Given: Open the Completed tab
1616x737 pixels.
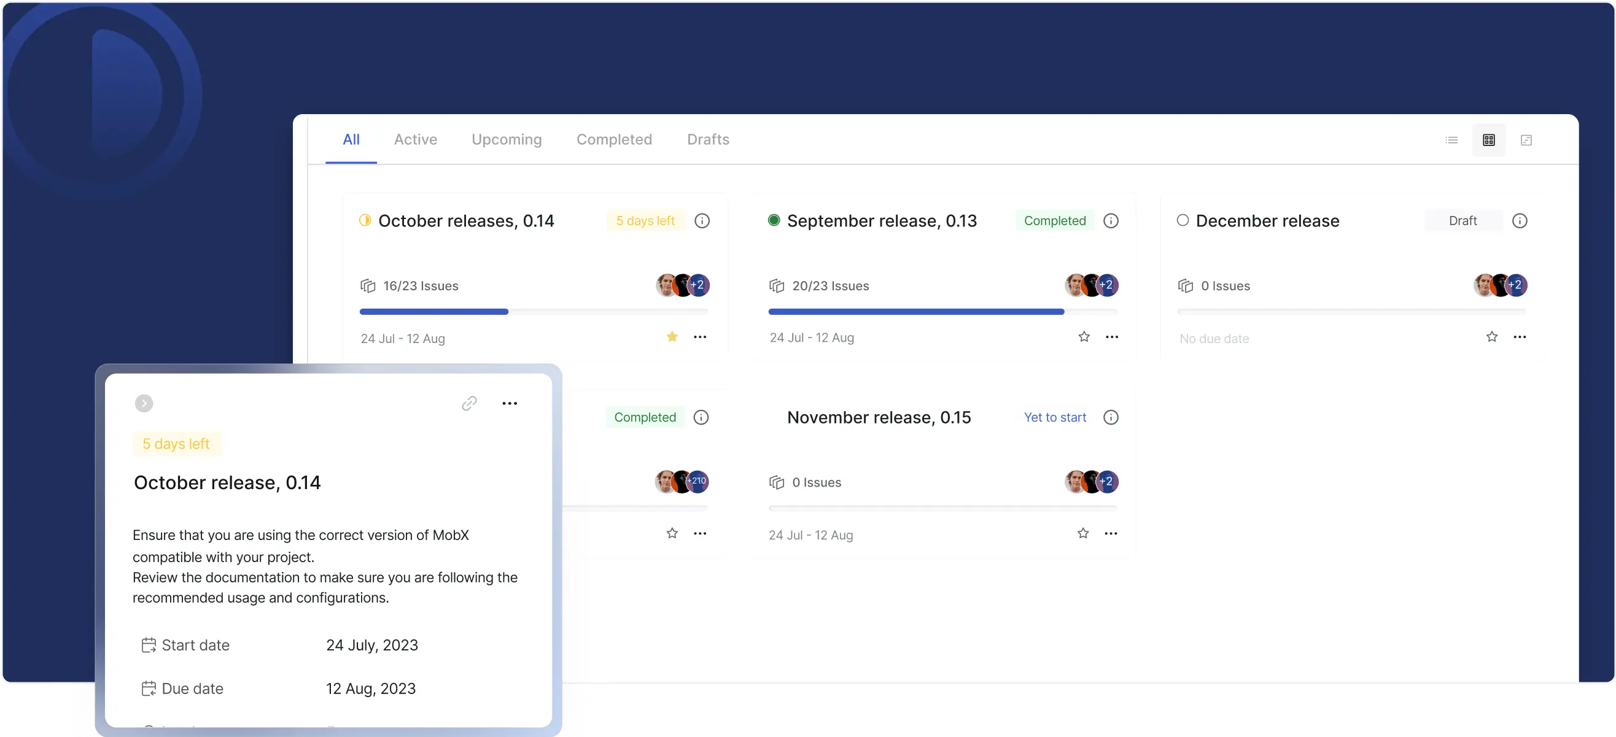Looking at the screenshot, I should tap(613, 139).
